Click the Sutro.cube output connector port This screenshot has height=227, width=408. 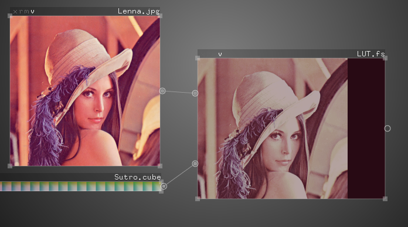[164, 186]
